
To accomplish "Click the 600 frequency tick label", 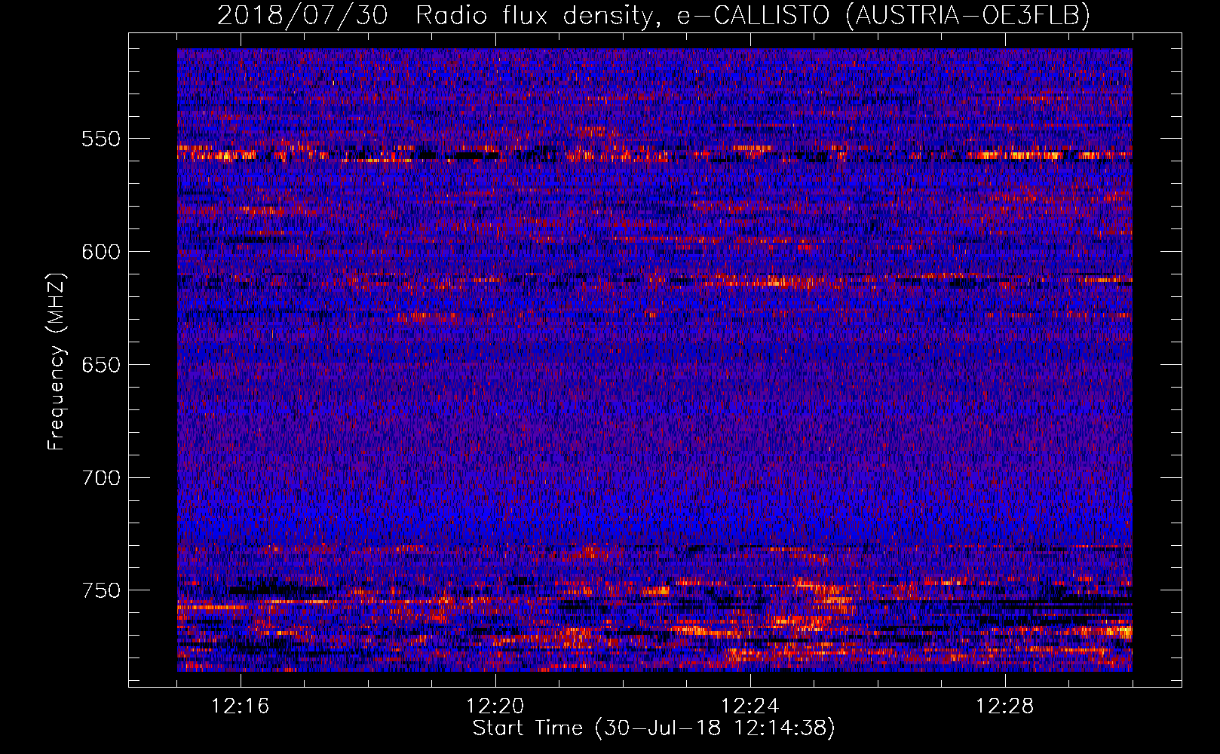I will [x=101, y=252].
